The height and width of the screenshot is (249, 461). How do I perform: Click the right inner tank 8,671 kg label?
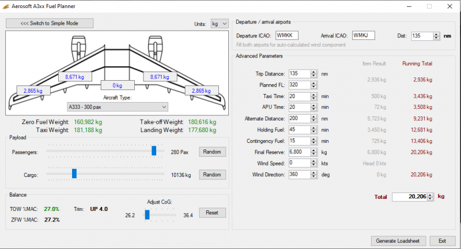160,77
